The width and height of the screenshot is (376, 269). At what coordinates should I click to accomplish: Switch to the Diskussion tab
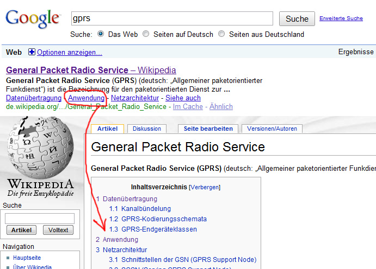pos(147,129)
